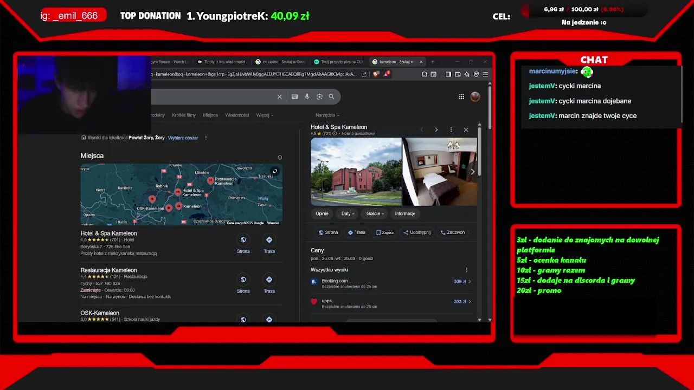694x390 pixels.
Task: Open Strona for Restauracja Kameleon
Action: pyautogui.click(x=243, y=284)
